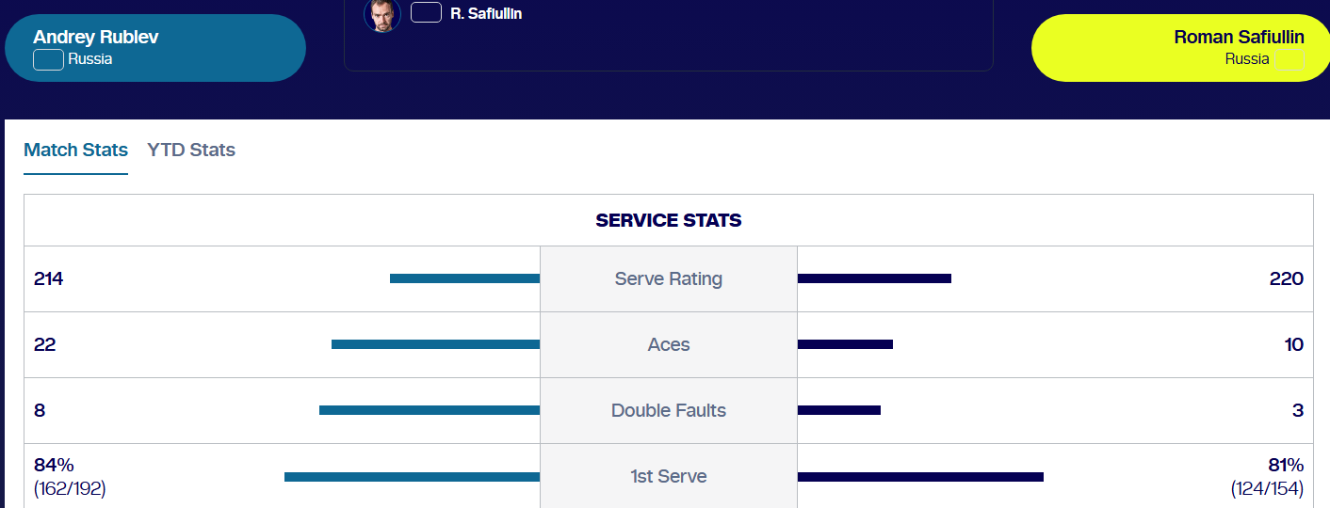Click Rublev's Double Faults bar

tap(430, 410)
